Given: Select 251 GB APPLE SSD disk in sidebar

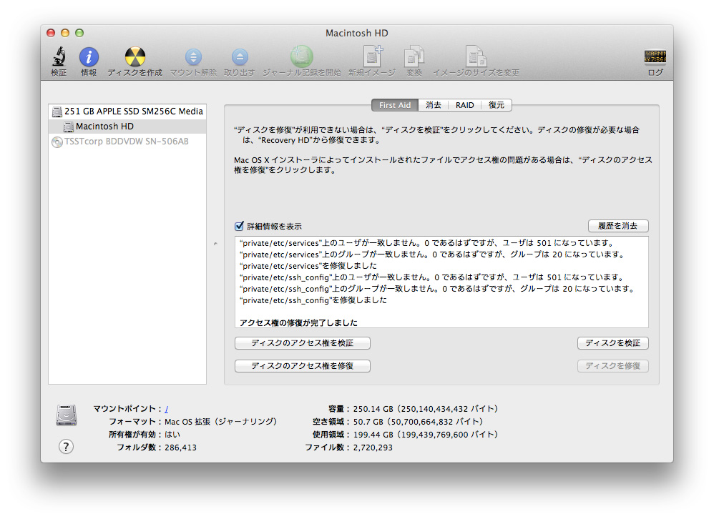Looking at the screenshot, I should point(133,112).
